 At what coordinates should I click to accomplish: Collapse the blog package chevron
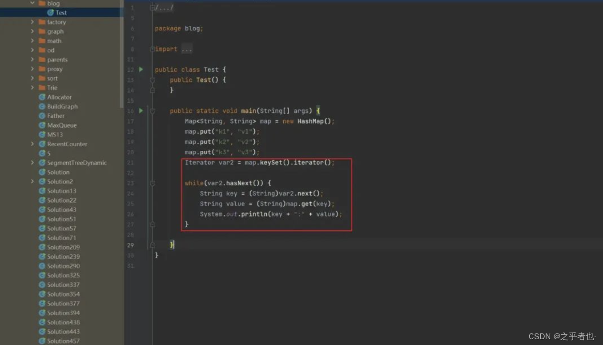31,3
